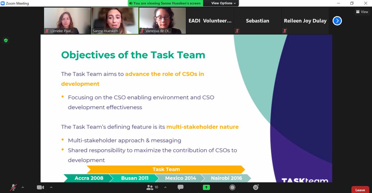The height and width of the screenshot is (193, 372).
Task: Leave the meeting
Action: [x=360, y=190]
